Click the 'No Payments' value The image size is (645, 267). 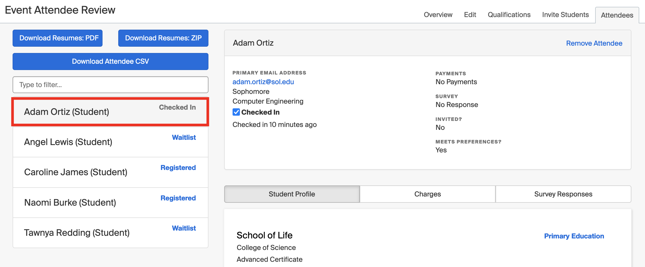(x=456, y=82)
